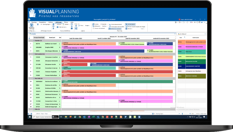
Task: Open the 01 PROJECT panel options menu
Action: (205, 34)
